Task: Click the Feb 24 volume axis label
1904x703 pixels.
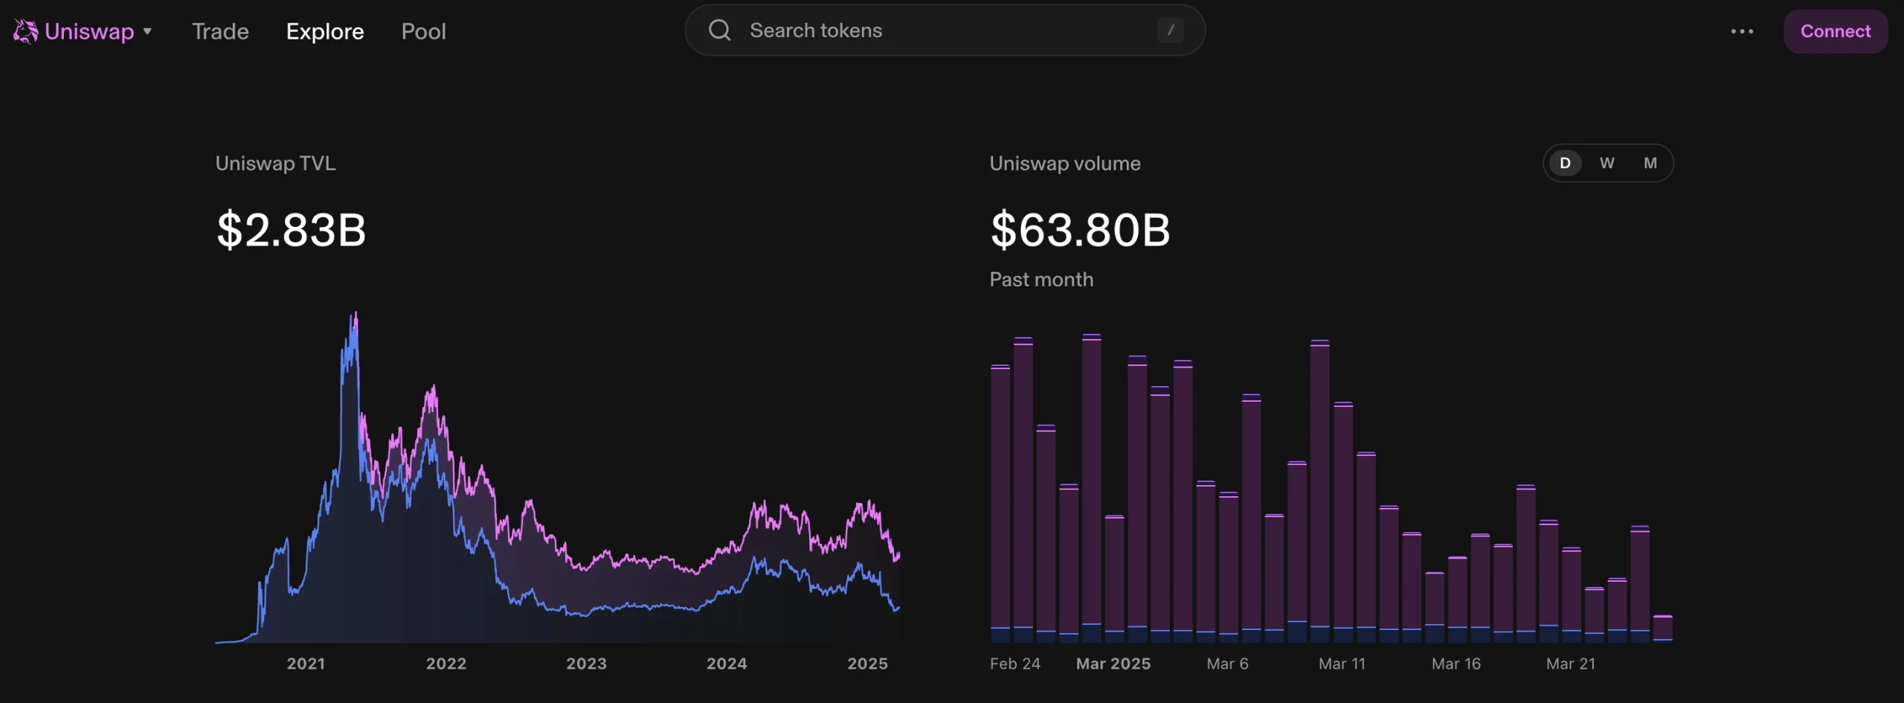Action: pos(1014,664)
